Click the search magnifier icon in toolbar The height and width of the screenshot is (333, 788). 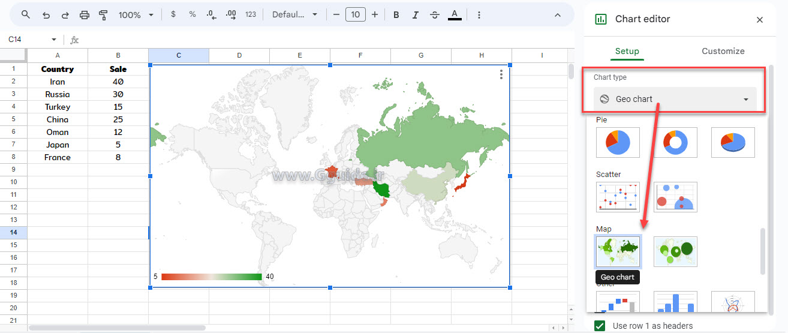tap(26, 14)
